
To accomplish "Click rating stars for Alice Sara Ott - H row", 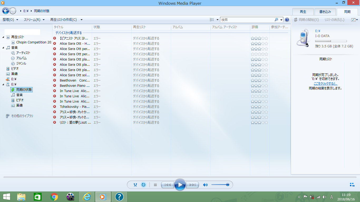I will pyautogui.click(x=259, y=44).
